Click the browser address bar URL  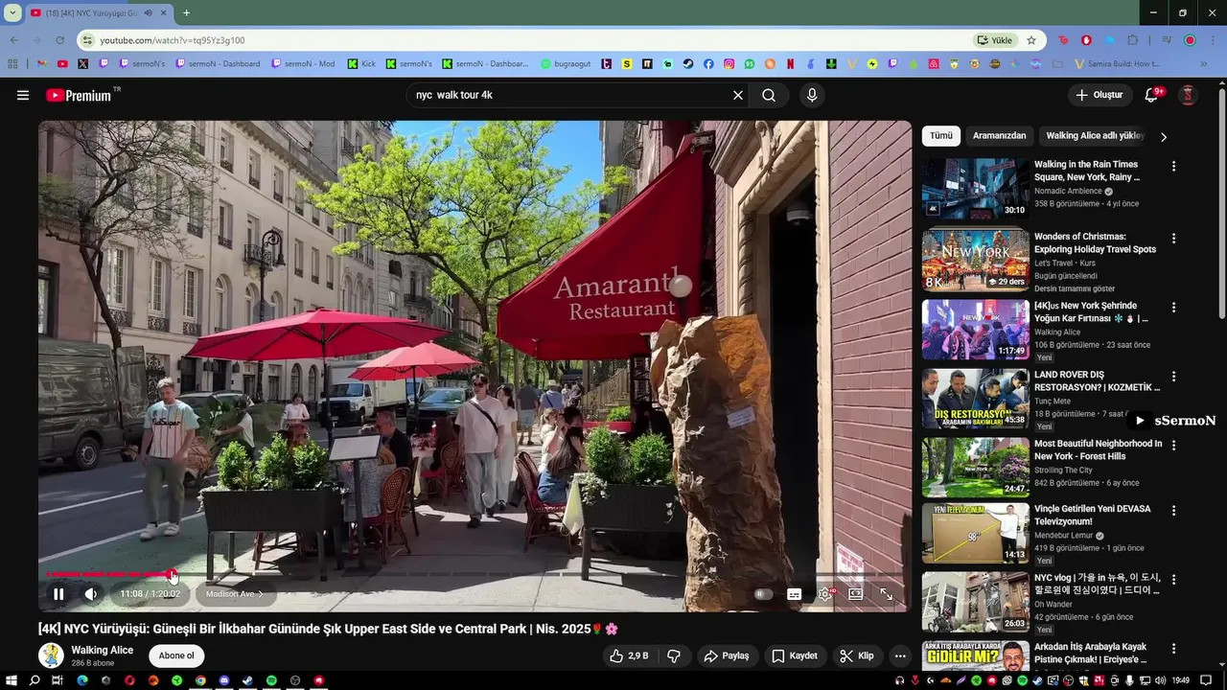[x=173, y=40]
